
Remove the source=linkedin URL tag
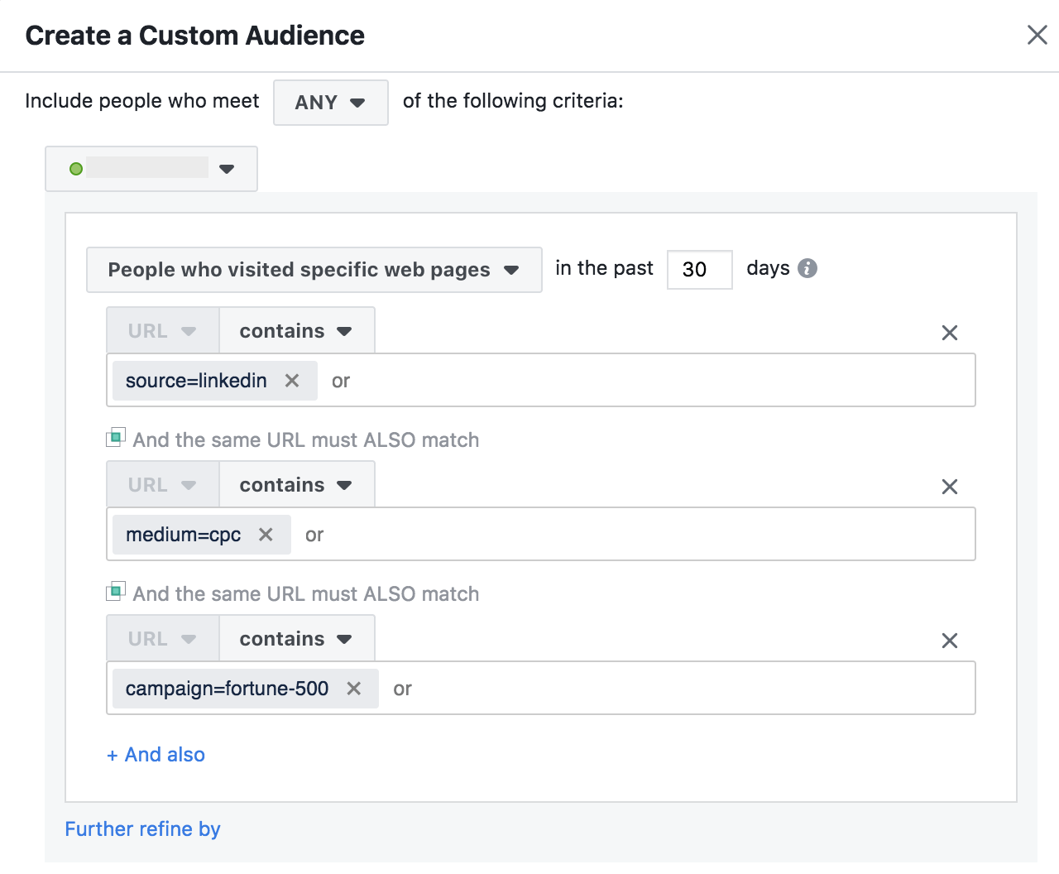point(291,381)
